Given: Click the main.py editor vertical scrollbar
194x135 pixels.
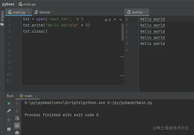Looking at the screenshot, I should [x=123, y=32].
